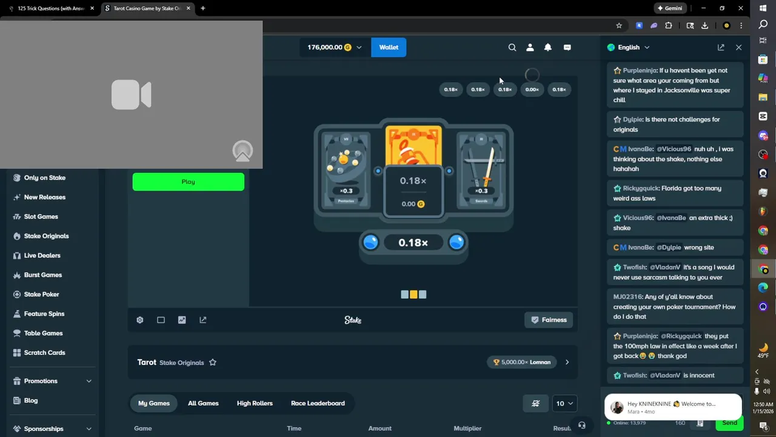Click the 0.00× result history pill

click(532, 90)
